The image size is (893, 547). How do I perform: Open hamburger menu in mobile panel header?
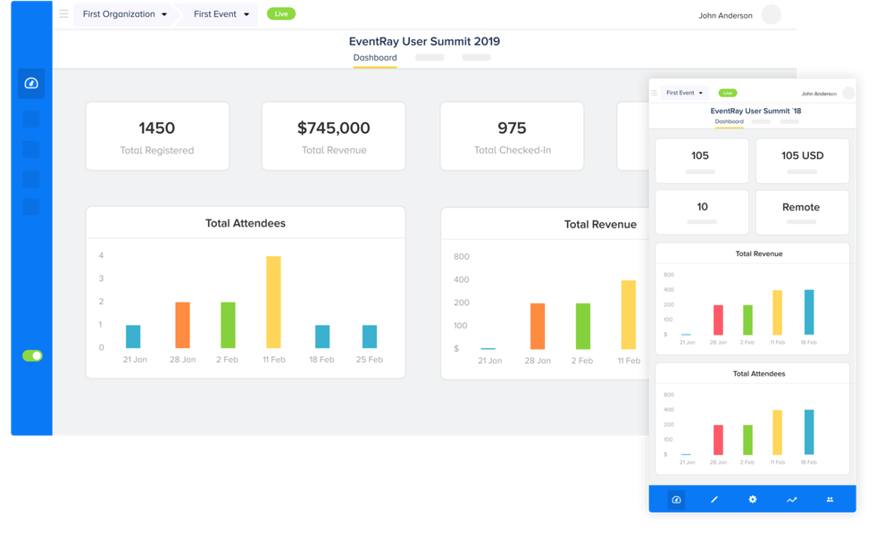655,93
